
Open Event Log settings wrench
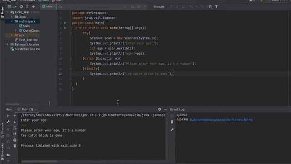click(172, 129)
